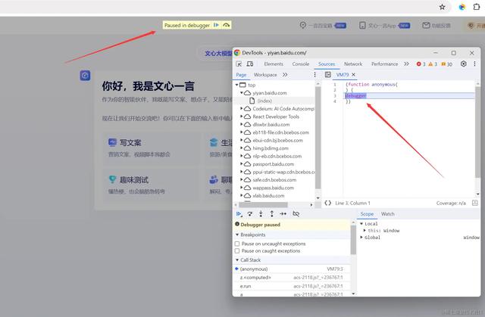Image resolution: width=485 pixels, height=317 pixels.
Task: Click line number 3 in the code gutter
Action: point(335,95)
